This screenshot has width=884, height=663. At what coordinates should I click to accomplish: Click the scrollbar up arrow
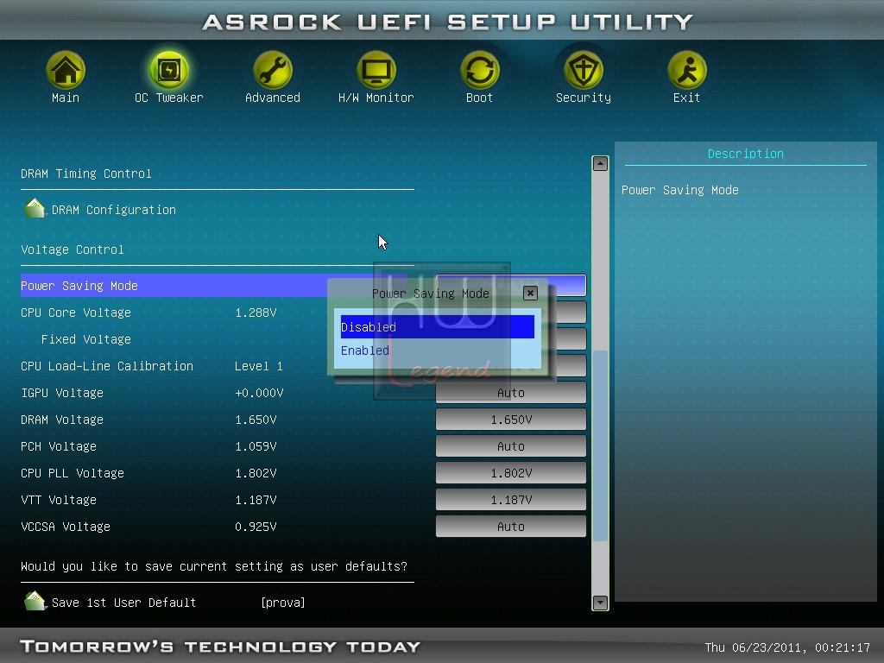(x=601, y=163)
